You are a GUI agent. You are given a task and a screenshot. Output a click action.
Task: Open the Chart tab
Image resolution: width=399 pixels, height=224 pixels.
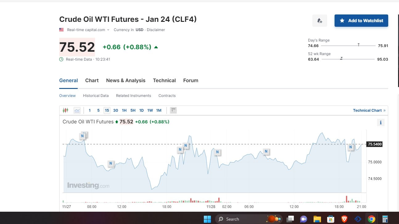coord(92,81)
